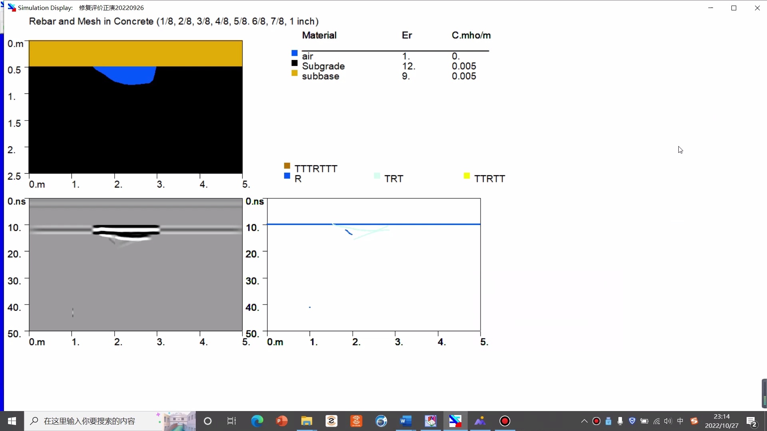Click the yellow subbase material swatch

click(294, 73)
